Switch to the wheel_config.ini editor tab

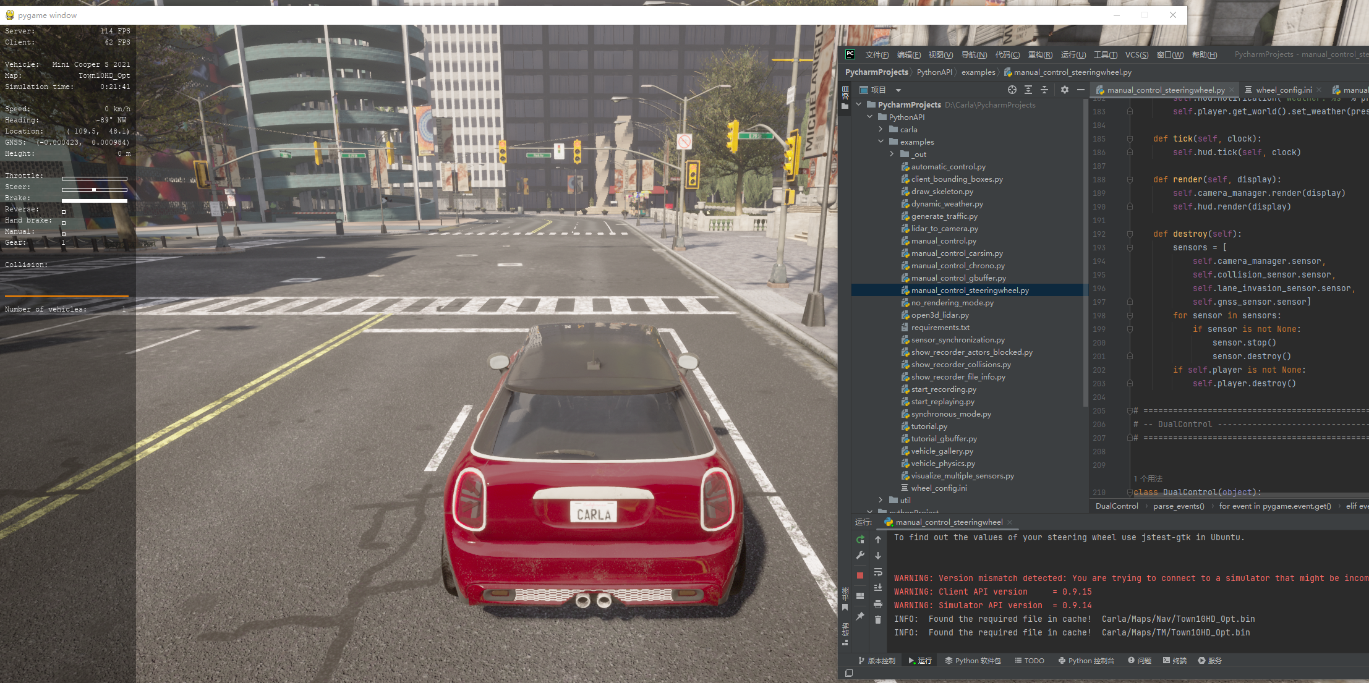[x=1283, y=90]
